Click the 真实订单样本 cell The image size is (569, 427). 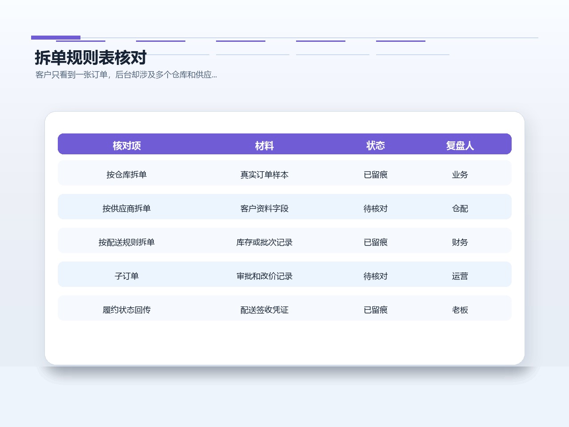click(264, 175)
